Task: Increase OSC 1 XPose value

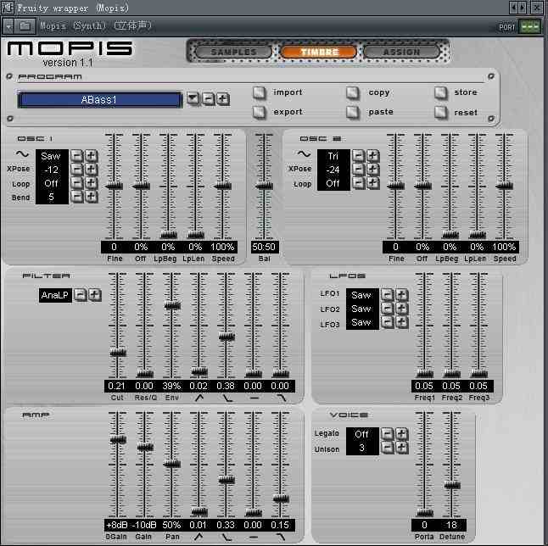Action: pos(91,170)
